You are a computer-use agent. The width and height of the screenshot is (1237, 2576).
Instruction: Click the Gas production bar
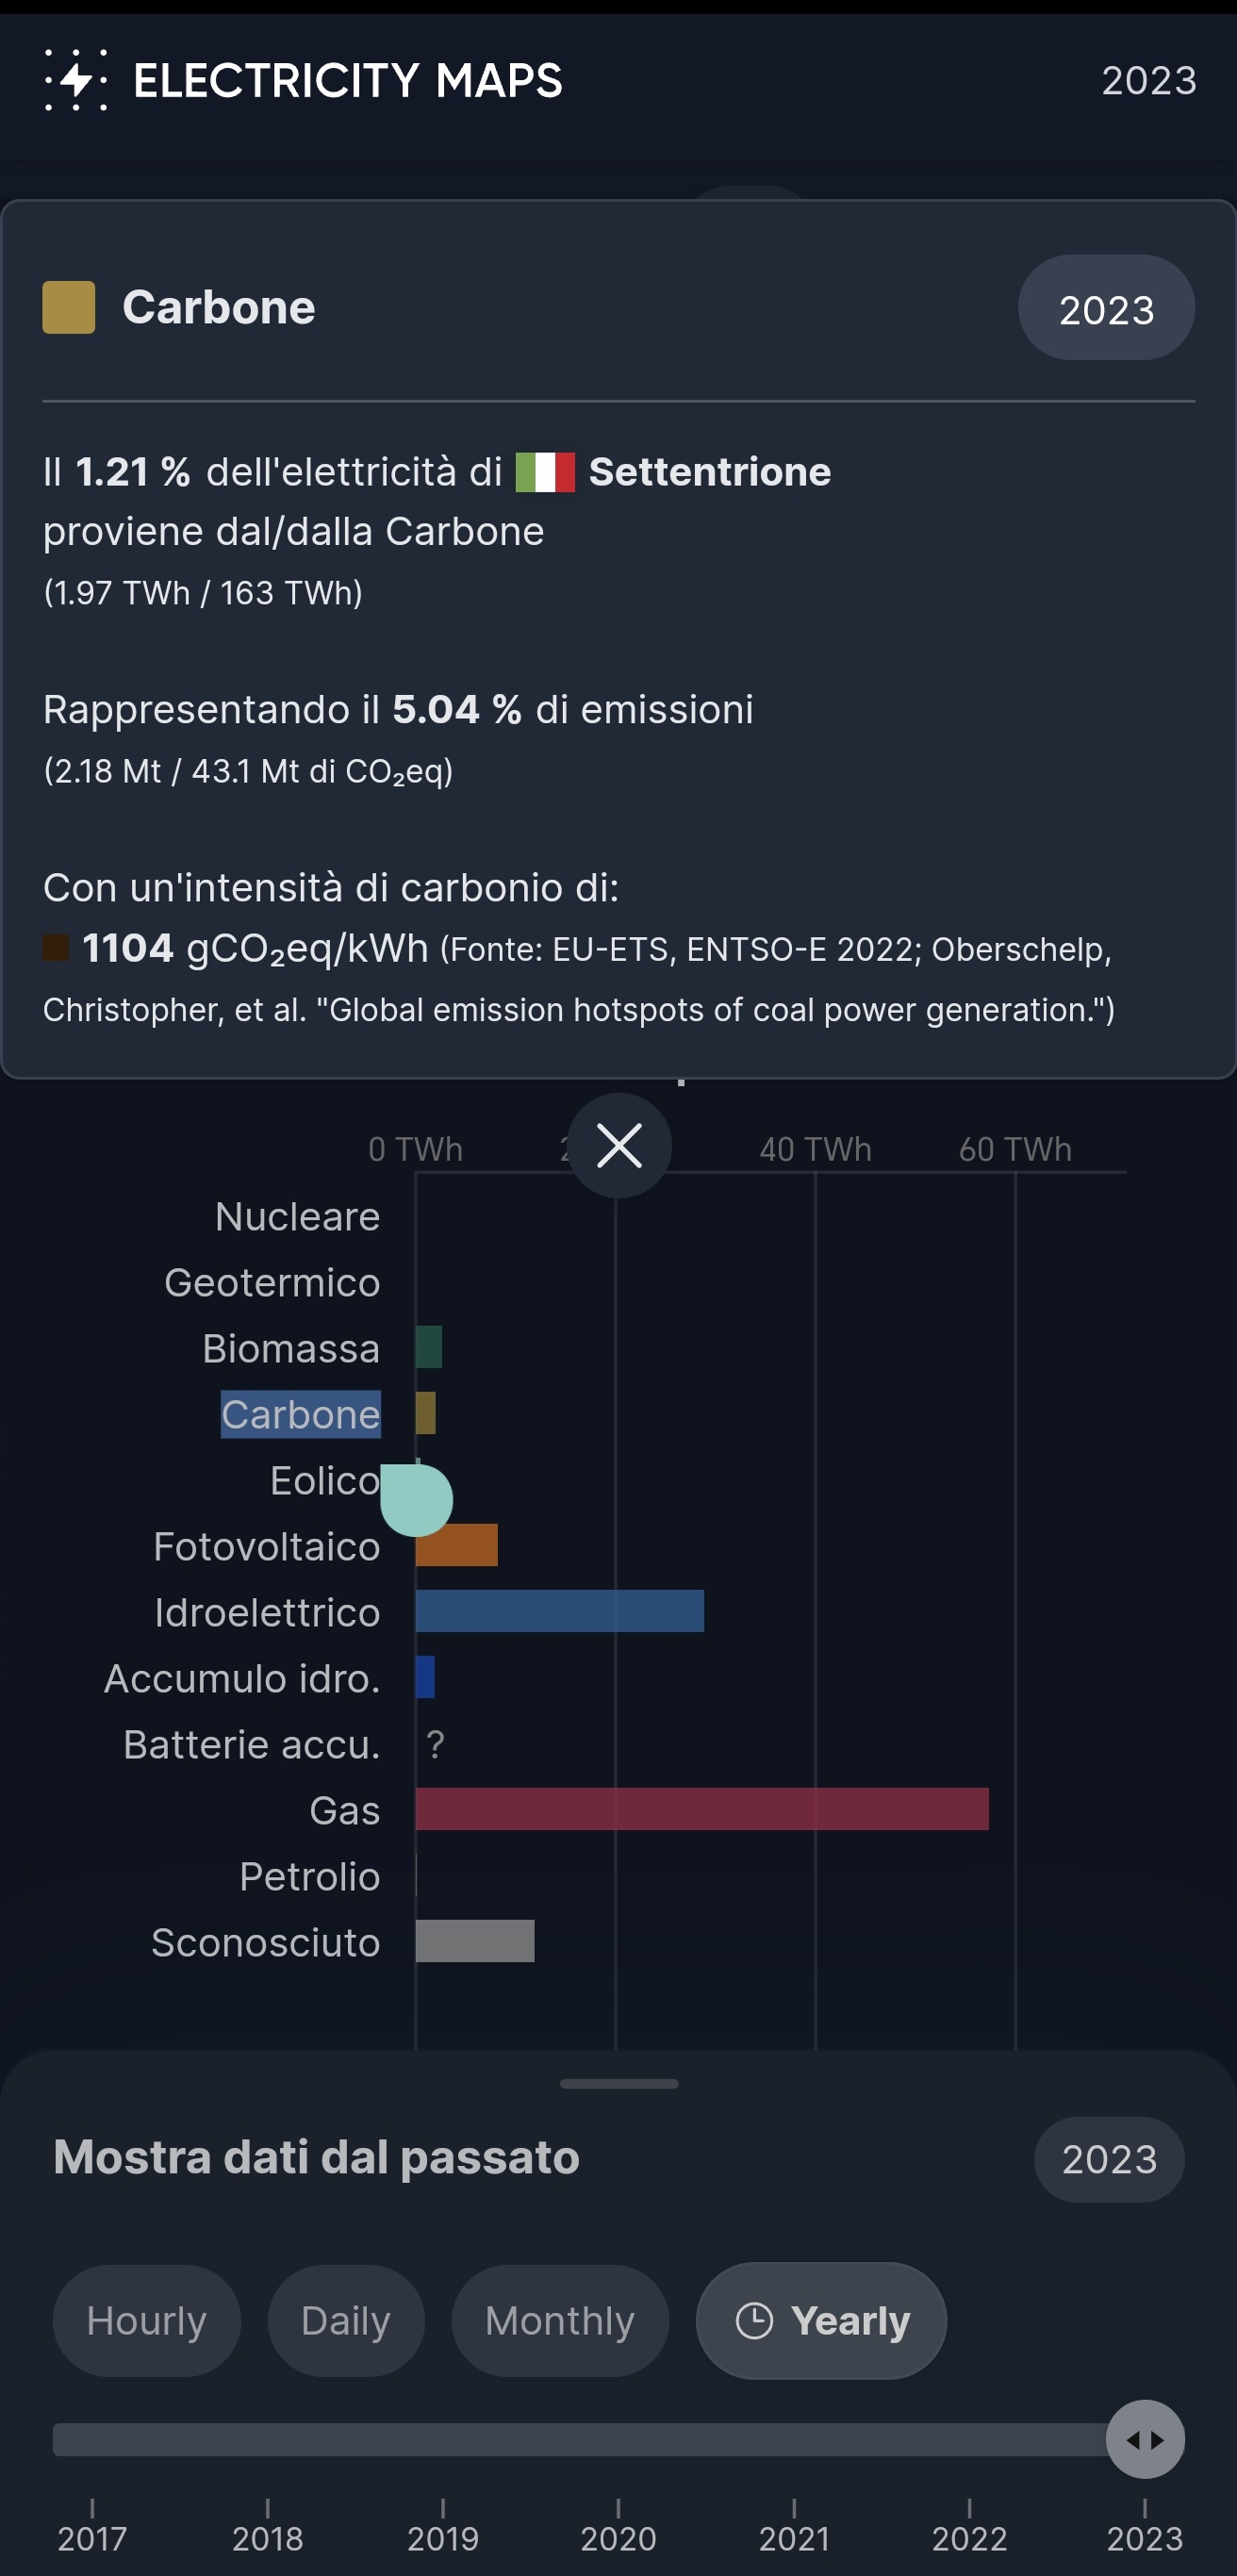702,1809
